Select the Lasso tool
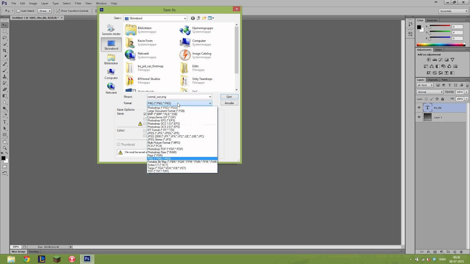The image size is (470, 264). 4,38
